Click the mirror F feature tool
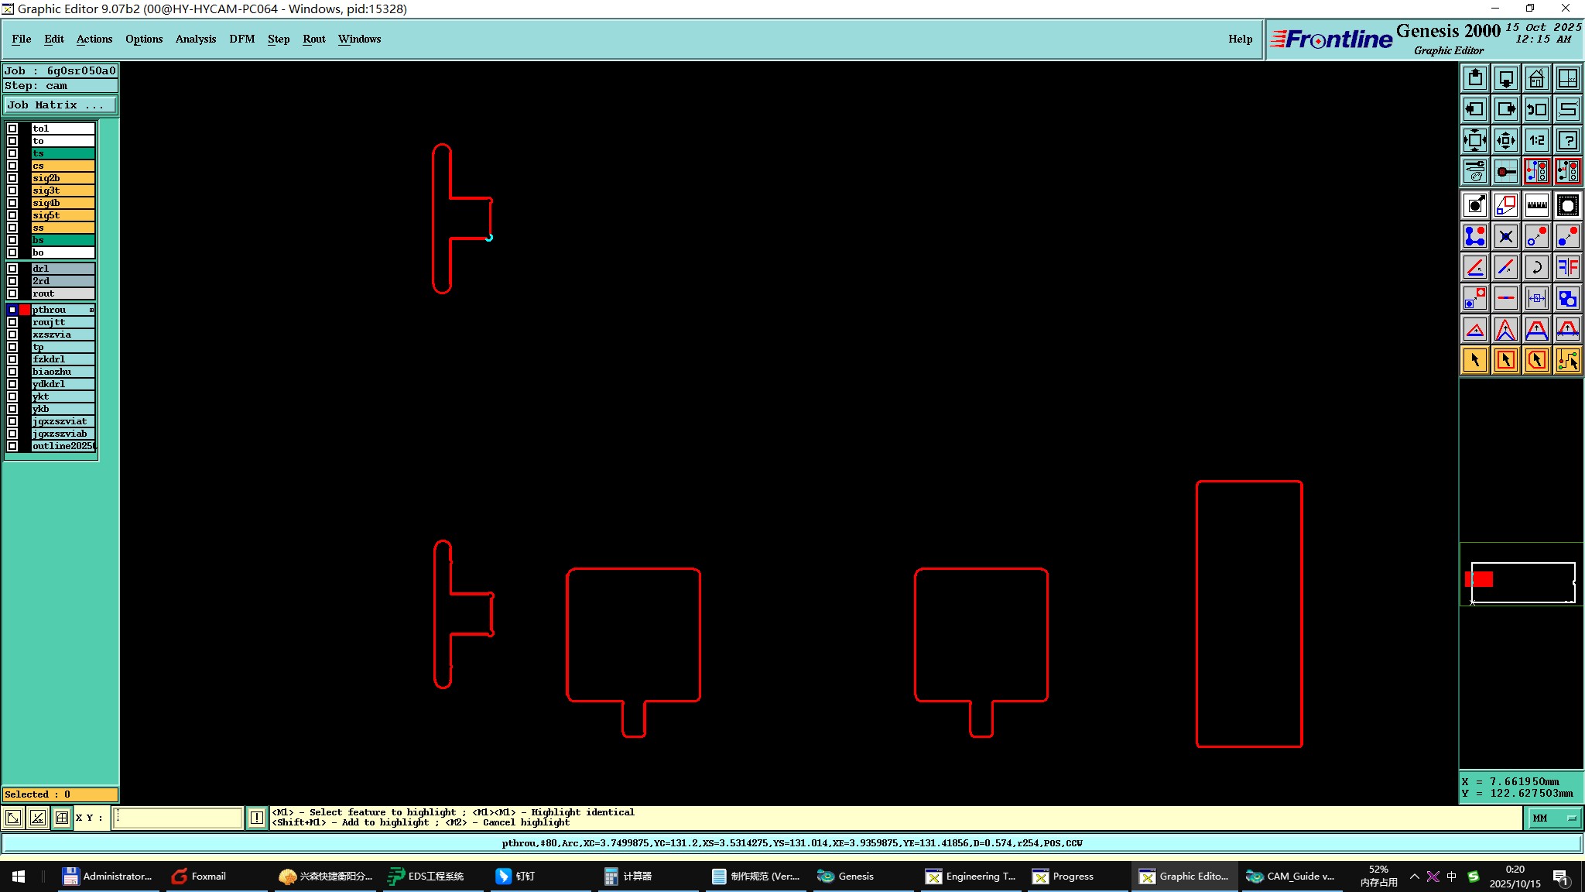 tap(1567, 267)
